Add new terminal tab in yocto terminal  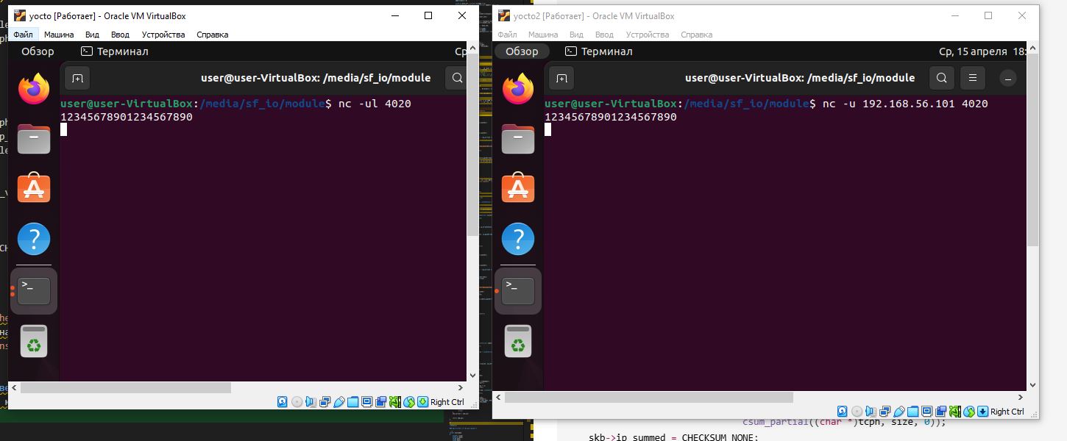point(77,78)
